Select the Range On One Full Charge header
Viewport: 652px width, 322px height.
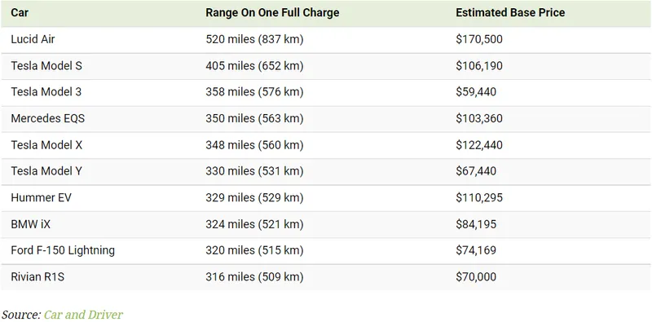click(272, 12)
